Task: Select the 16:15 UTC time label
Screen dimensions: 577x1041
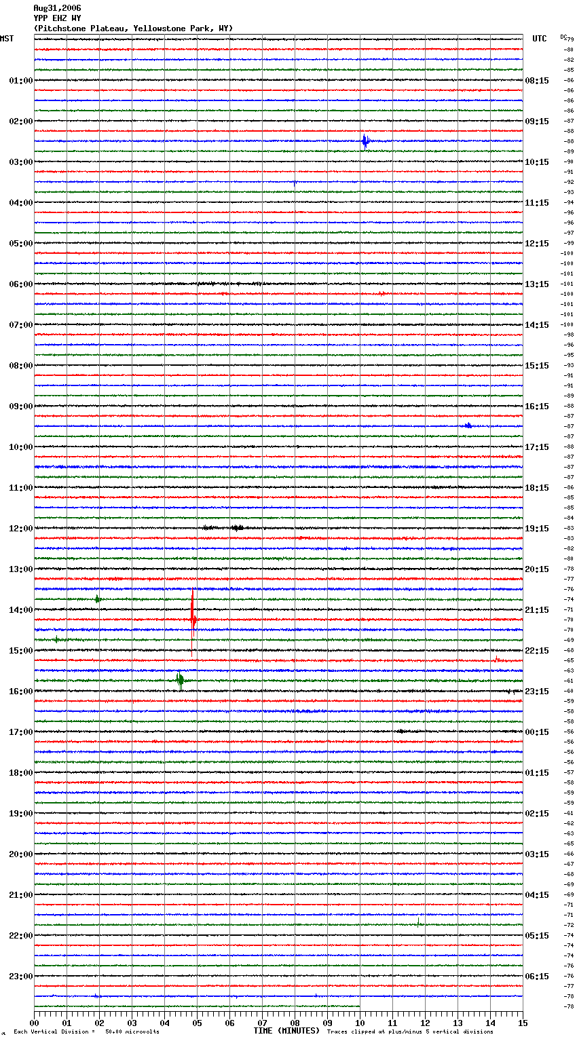Action: pyautogui.click(x=537, y=406)
